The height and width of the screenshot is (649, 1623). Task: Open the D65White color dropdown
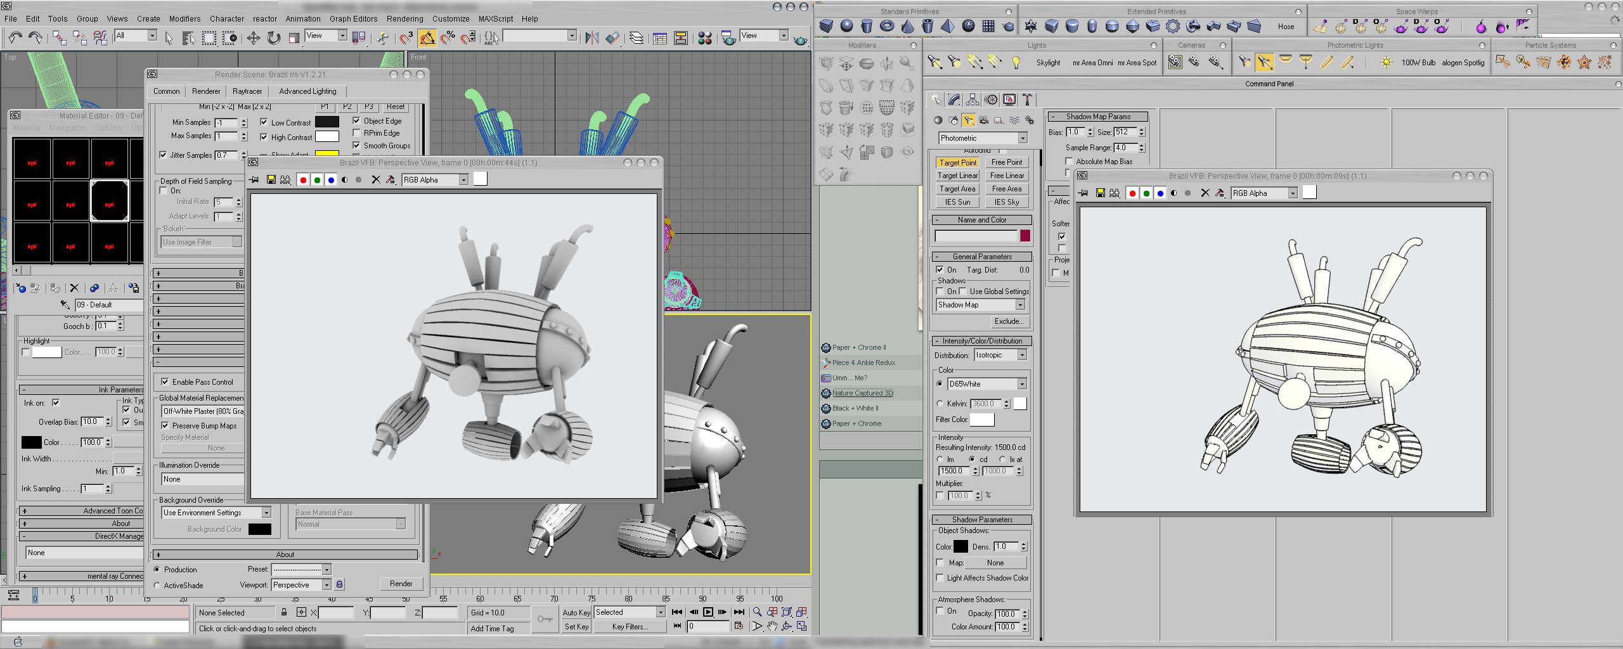click(x=987, y=384)
